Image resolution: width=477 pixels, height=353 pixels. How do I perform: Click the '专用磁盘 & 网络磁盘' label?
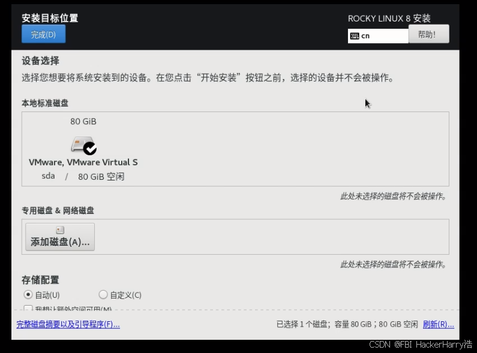pos(58,210)
